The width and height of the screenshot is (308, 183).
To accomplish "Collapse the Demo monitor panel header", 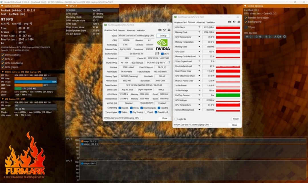I will (2, 6).
